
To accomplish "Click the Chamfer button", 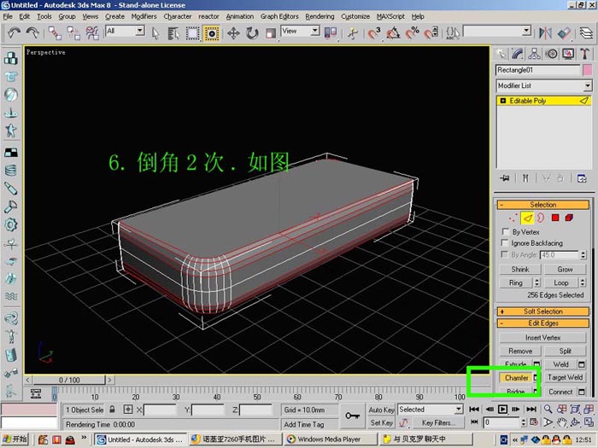I will 516,378.
